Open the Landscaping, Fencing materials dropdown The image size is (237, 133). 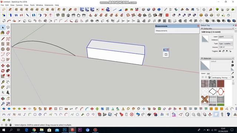coord(221,78)
